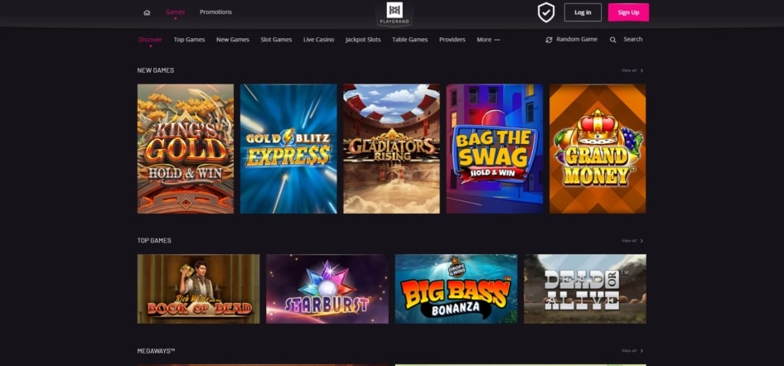This screenshot has height=366, width=784.
Task: Open Gladiators Rising game
Action: 391,149
